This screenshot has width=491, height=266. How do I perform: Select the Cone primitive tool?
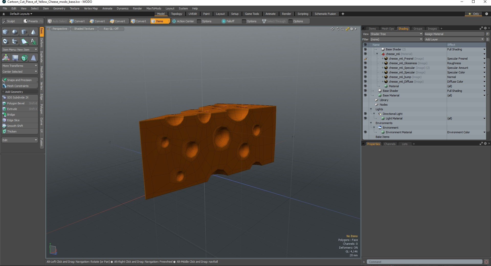tap(34, 32)
